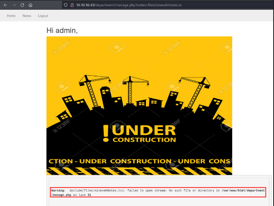
Task: Click the middle crane in the image
Action: [130, 87]
